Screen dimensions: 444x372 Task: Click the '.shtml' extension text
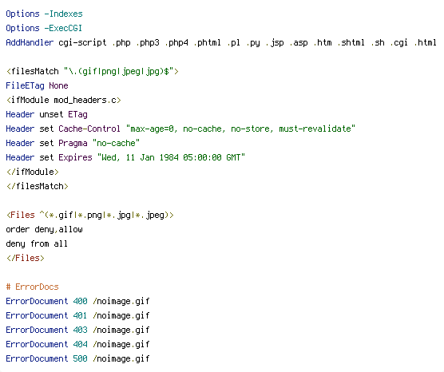(x=351, y=42)
